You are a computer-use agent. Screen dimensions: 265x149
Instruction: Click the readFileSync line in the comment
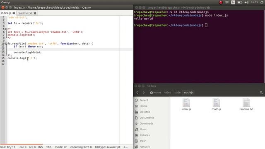[x=46, y=32]
